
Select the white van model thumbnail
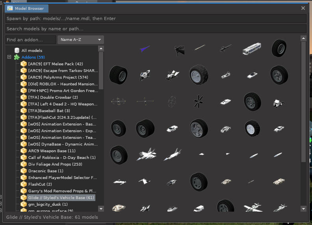199,208
